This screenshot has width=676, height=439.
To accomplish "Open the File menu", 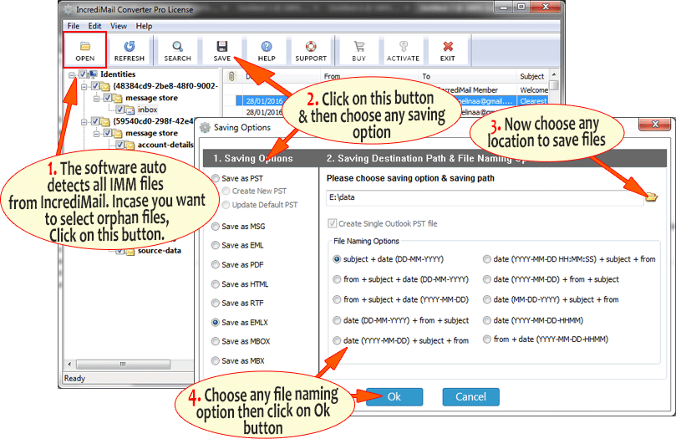I will (x=74, y=26).
